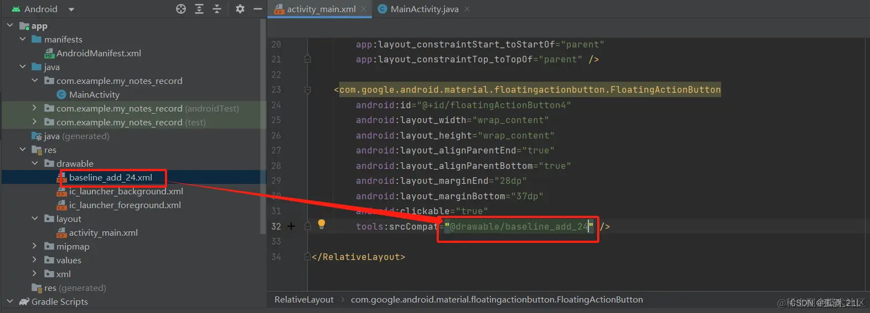Expand the values folder
Viewport: 870px width, 313px height.
(x=35, y=260)
